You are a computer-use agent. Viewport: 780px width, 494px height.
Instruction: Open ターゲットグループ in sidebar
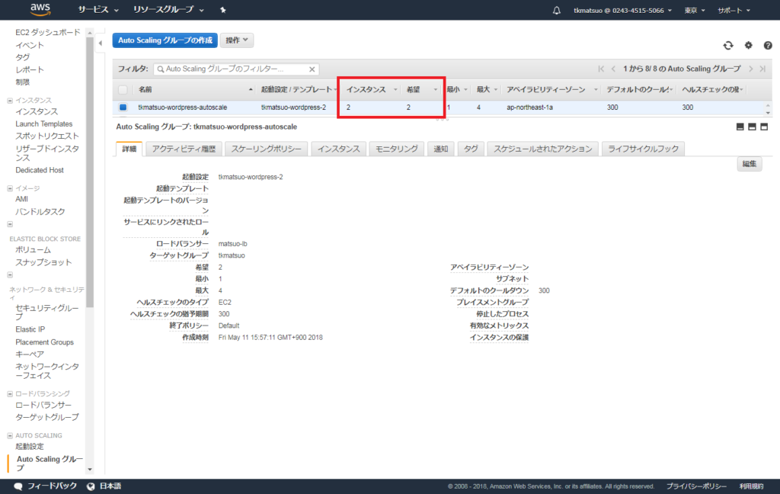pos(47,417)
